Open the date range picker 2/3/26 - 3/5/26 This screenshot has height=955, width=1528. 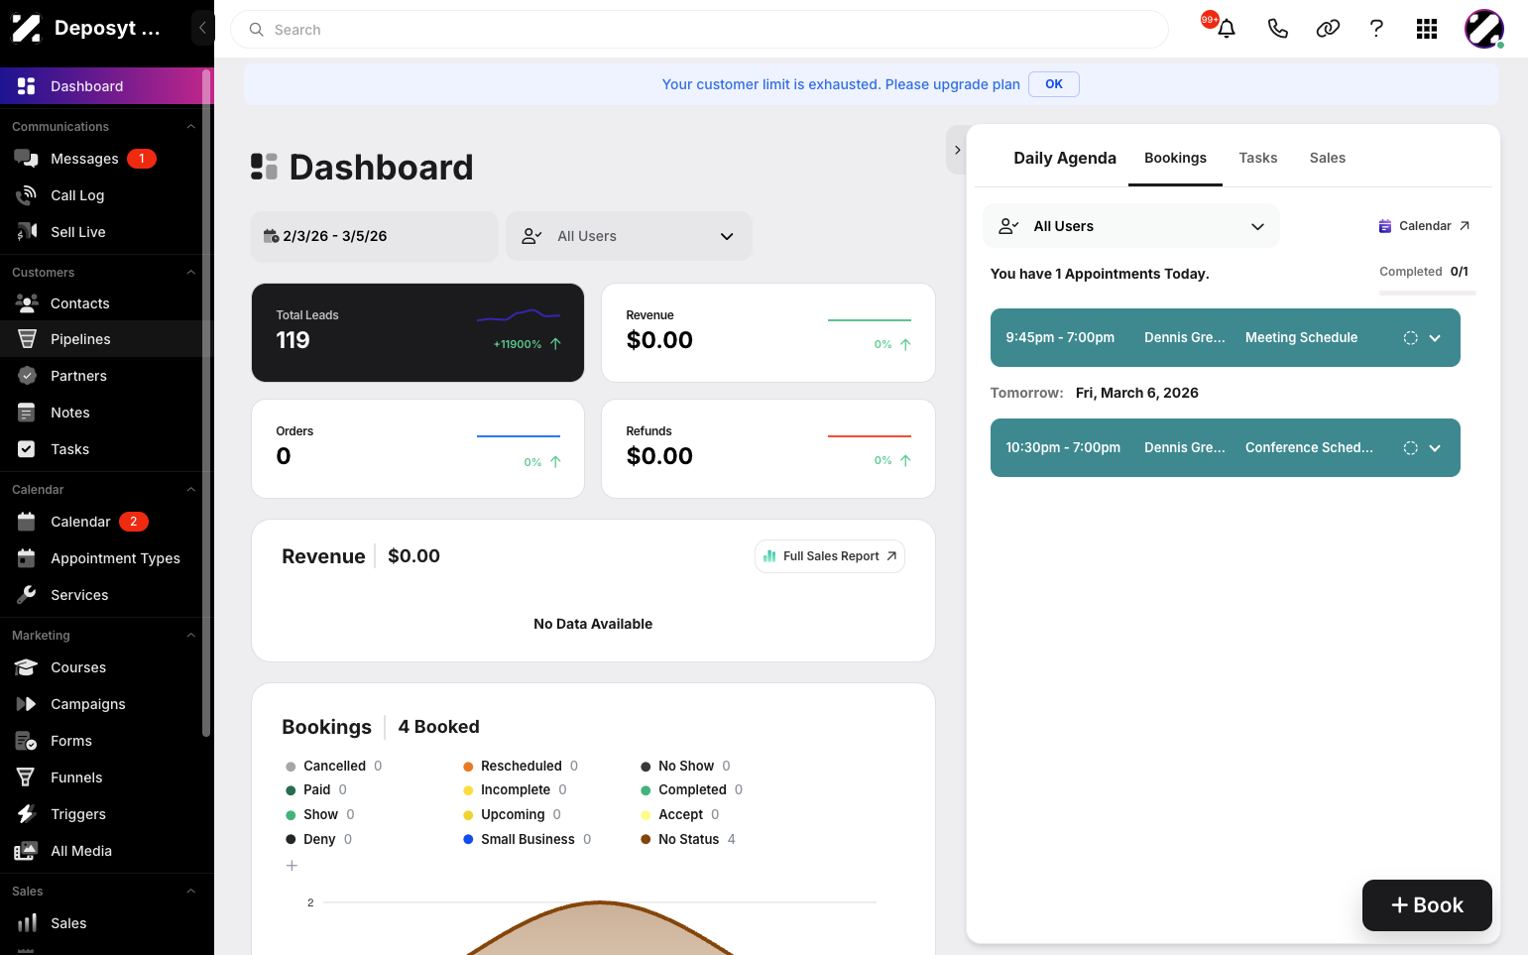tap(374, 236)
